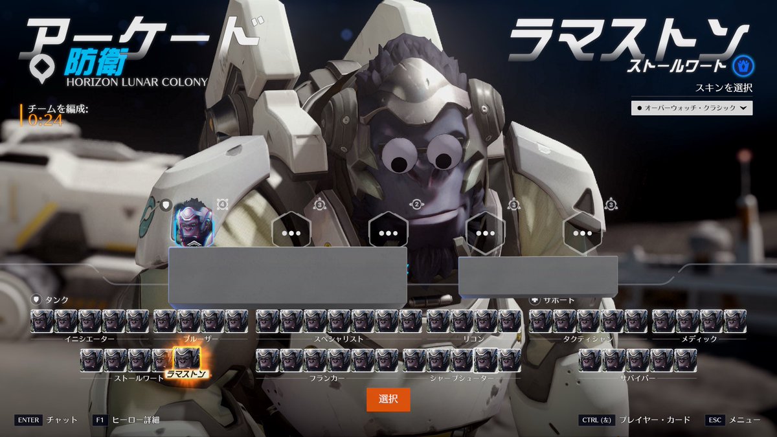Screen dimensions: 777x437
Task: Pick the first hero in the リコン group
Action: pyautogui.click(x=438, y=321)
